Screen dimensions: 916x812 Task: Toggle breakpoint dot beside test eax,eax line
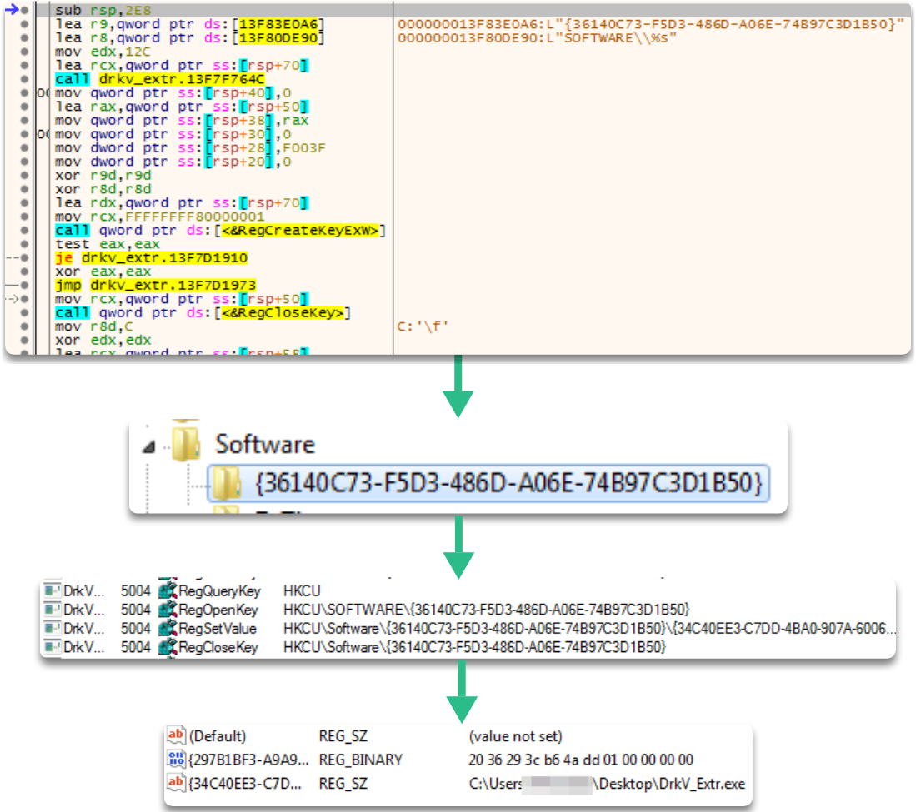coord(24,244)
